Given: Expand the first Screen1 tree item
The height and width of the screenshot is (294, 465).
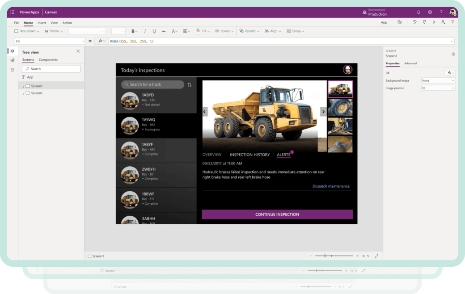Looking at the screenshot, I should click(x=23, y=86).
